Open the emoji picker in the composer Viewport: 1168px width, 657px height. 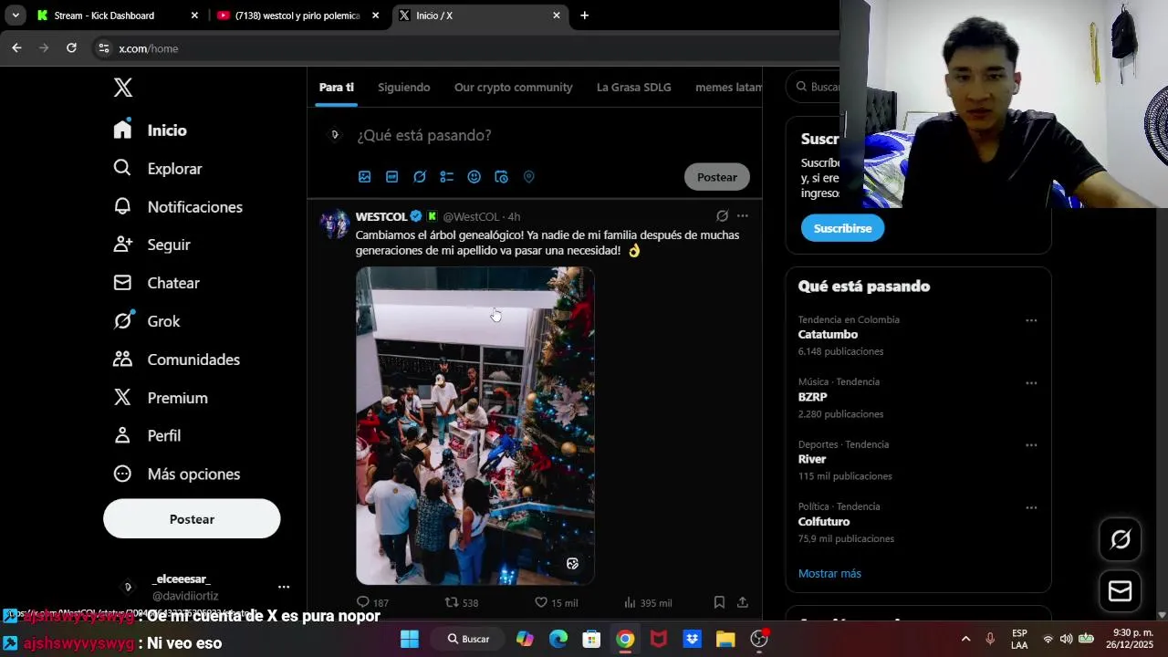(474, 177)
